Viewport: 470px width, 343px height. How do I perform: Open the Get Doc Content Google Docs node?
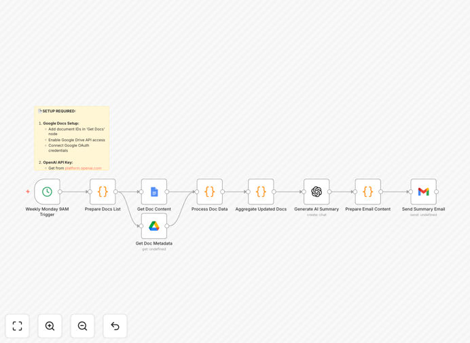click(x=154, y=192)
